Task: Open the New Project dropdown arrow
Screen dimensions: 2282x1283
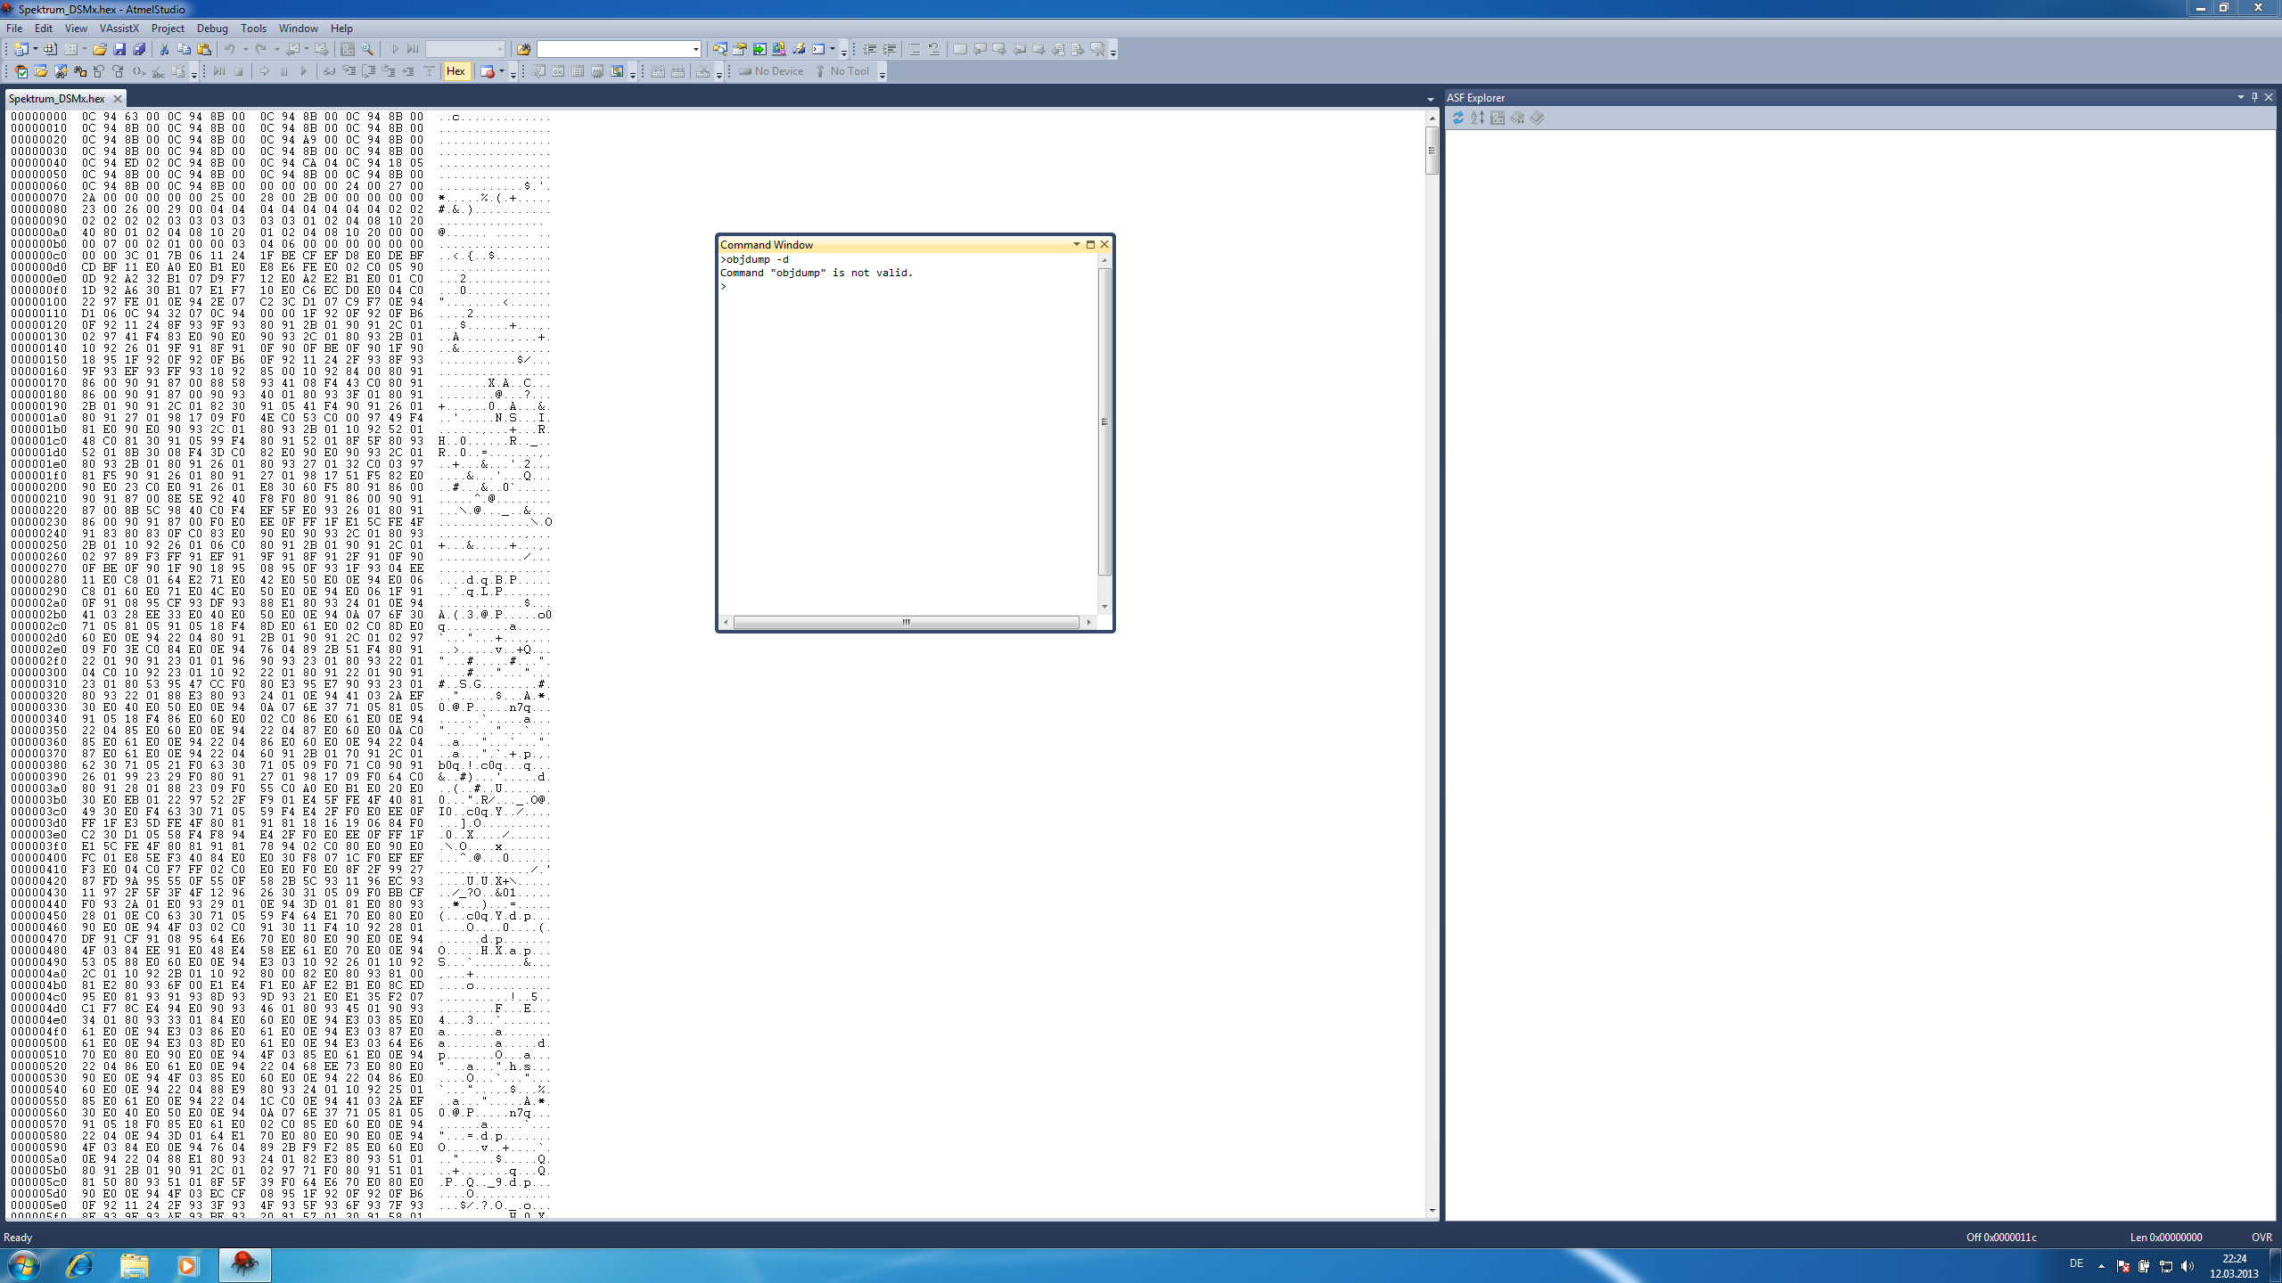Action: click(34, 50)
